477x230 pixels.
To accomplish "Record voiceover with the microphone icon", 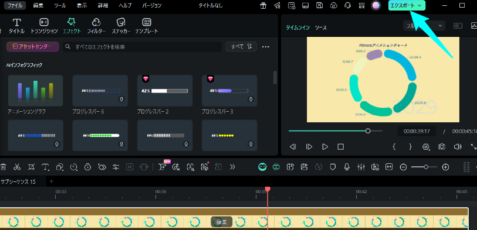I will click(347, 167).
